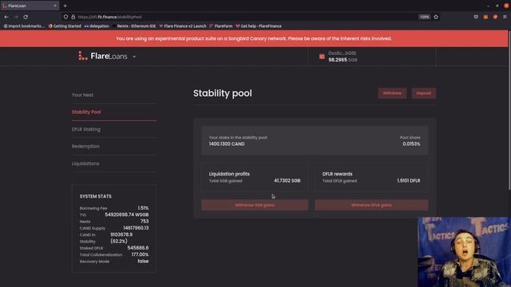Screen dimensions: 511x287
Task: Bookmark page with the star icon
Action: tap(436, 17)
